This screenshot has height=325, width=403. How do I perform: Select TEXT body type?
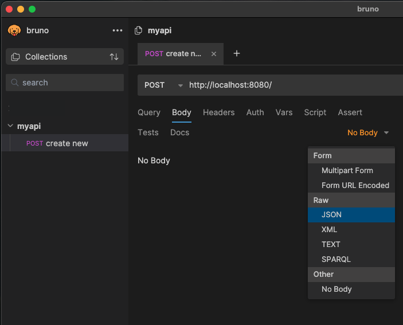(351, 244)
